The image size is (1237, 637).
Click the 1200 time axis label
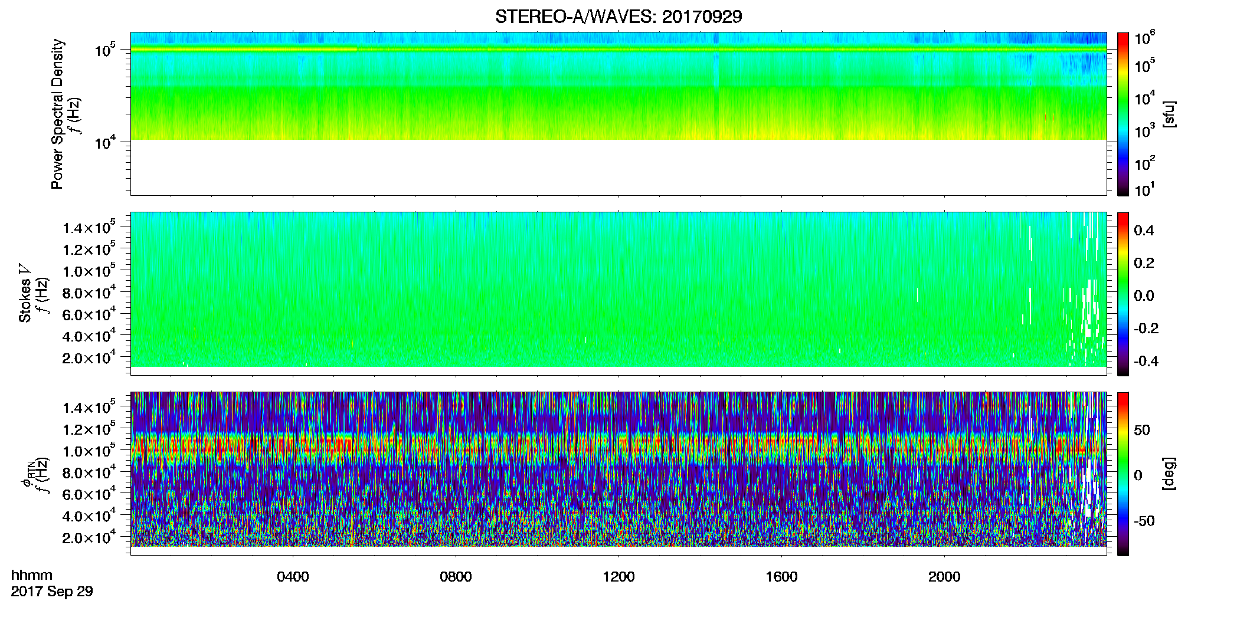618,577
